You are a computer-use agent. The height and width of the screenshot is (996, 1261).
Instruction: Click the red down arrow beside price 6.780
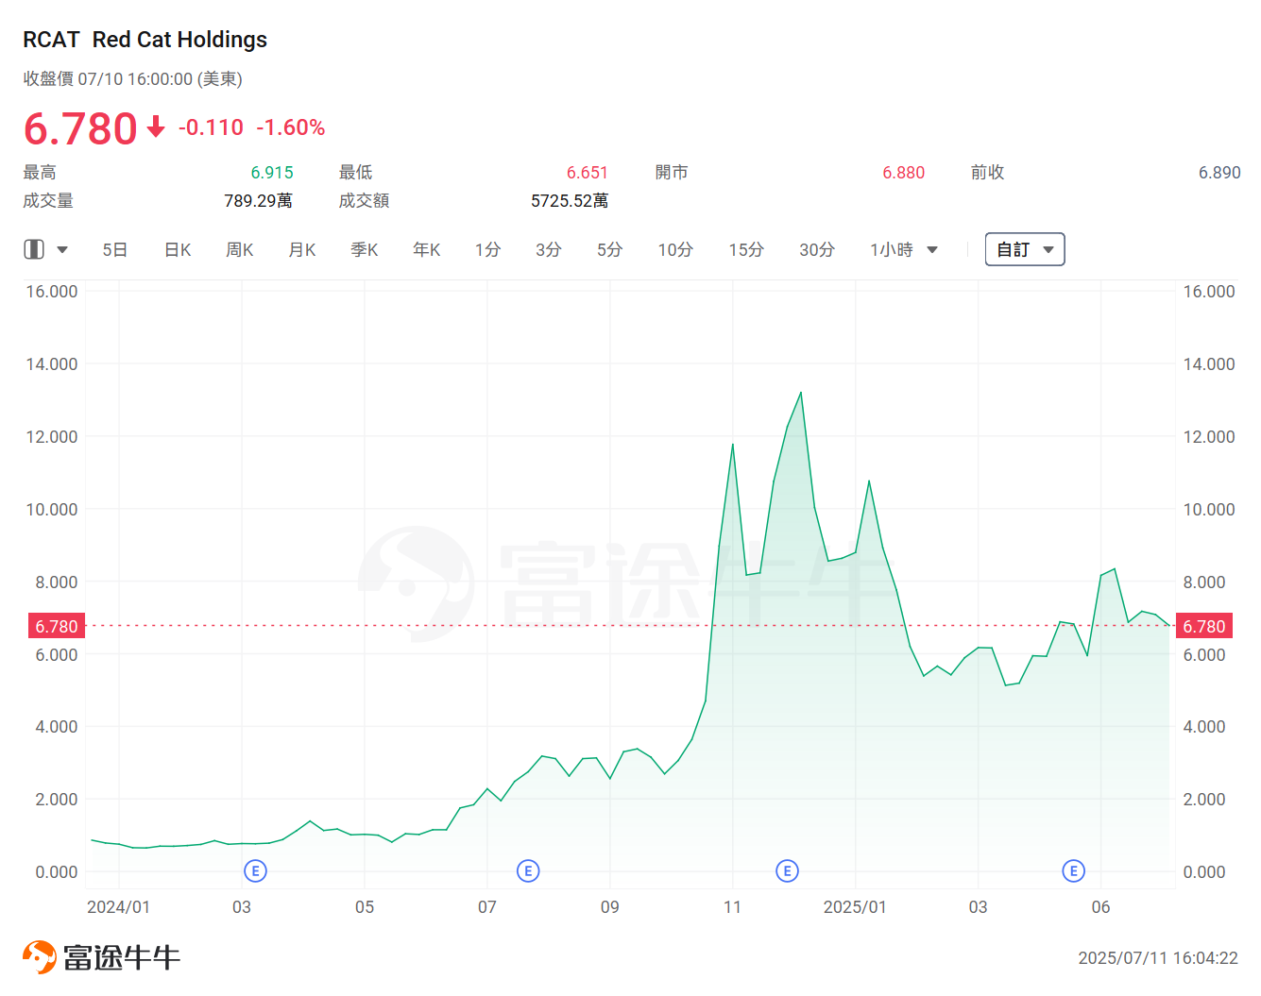pyautogui.click(x=156, y=127)
